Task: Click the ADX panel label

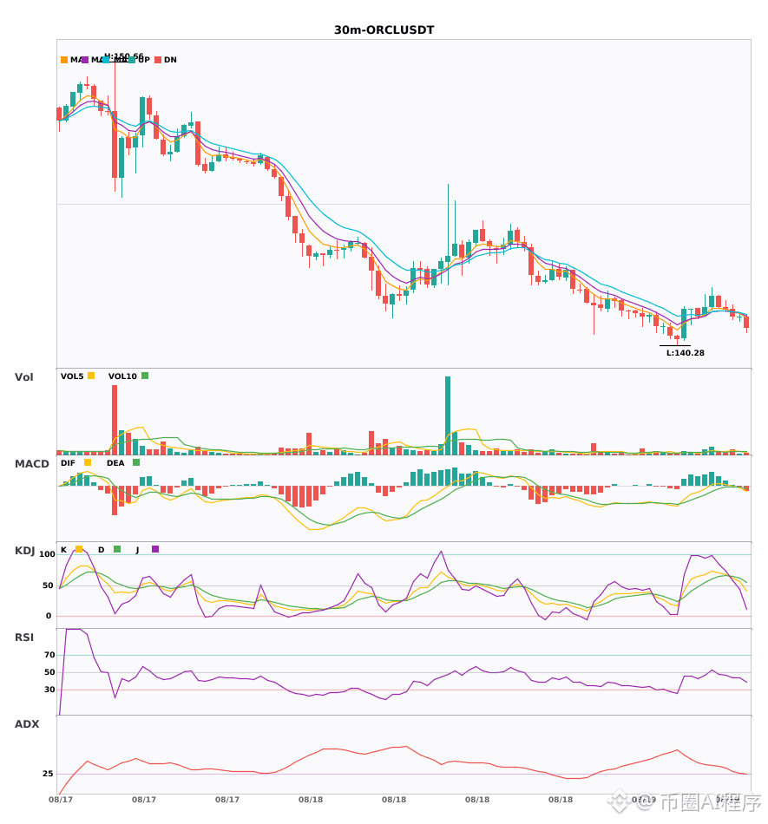Action: coord(27,724)
